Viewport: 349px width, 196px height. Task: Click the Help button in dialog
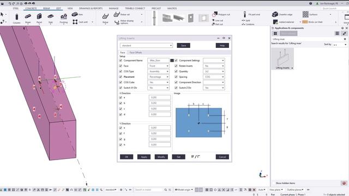pos(222,46)
